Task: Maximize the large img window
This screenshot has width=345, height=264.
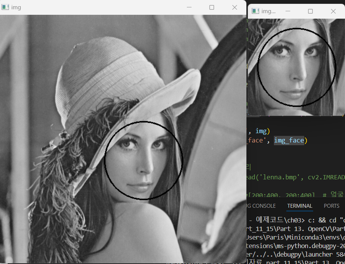Action: (212, 7)
